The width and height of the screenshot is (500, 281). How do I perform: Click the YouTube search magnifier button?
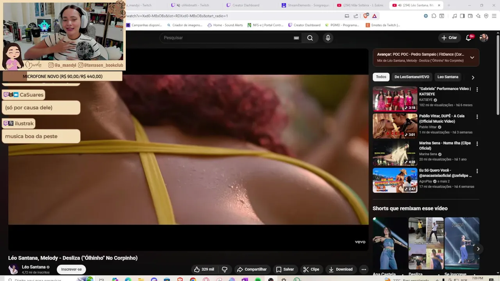(x=310, y=38)
